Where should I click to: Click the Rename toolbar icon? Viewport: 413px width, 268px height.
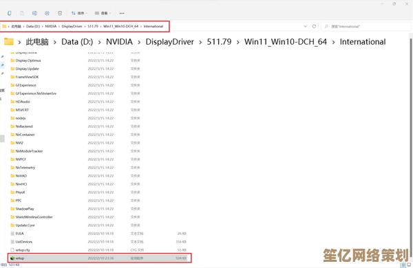(34, 13)
